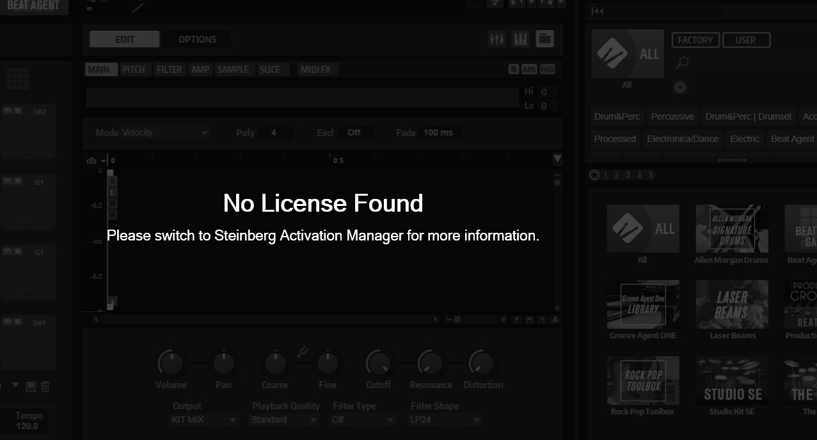Select the Electronica/Dance tag
The image size is (817, 440).
tap(683, 139)
